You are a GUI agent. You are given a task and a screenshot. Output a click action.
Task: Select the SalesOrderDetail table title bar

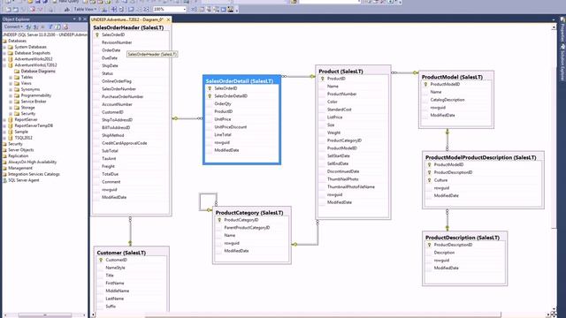coord(241,80)
